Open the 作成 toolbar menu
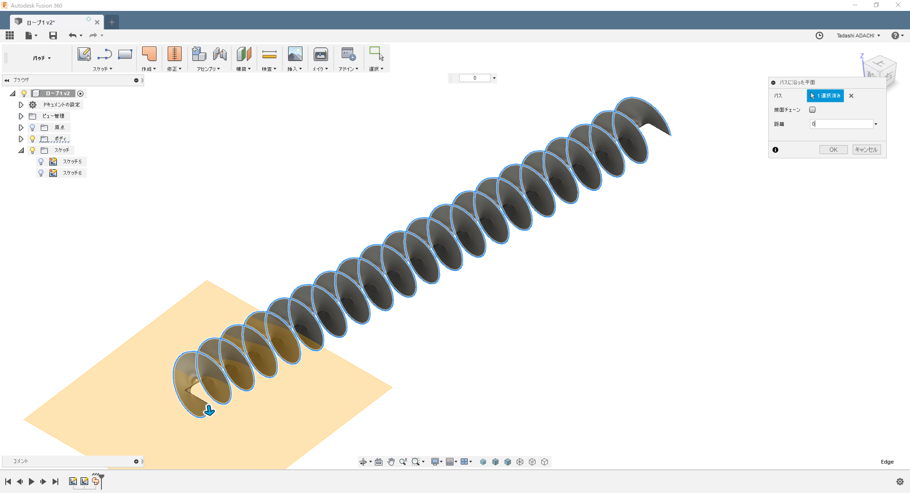Image resolution: width=910 pixels, height=493 pixels. coord(149,69)
